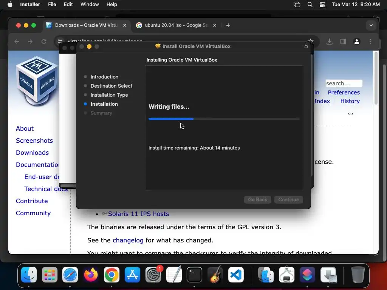Open TextEdit in the Dock
This screenshot has width=387, height=290.
coord(174,275)
